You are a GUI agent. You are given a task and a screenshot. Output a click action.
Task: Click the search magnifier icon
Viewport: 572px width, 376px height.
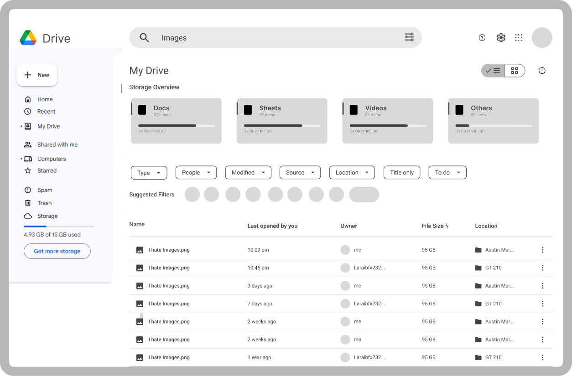point(145,38)
